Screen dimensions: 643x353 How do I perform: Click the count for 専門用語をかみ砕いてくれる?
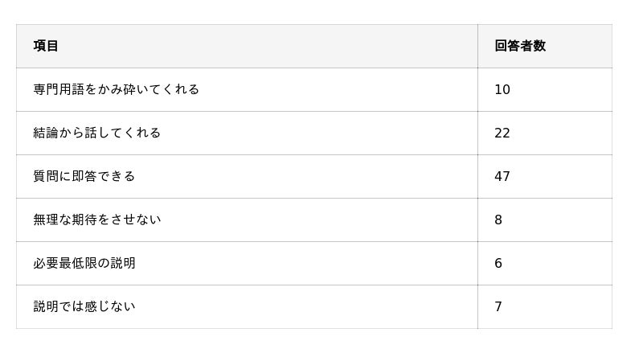click(x=502, y=89)
